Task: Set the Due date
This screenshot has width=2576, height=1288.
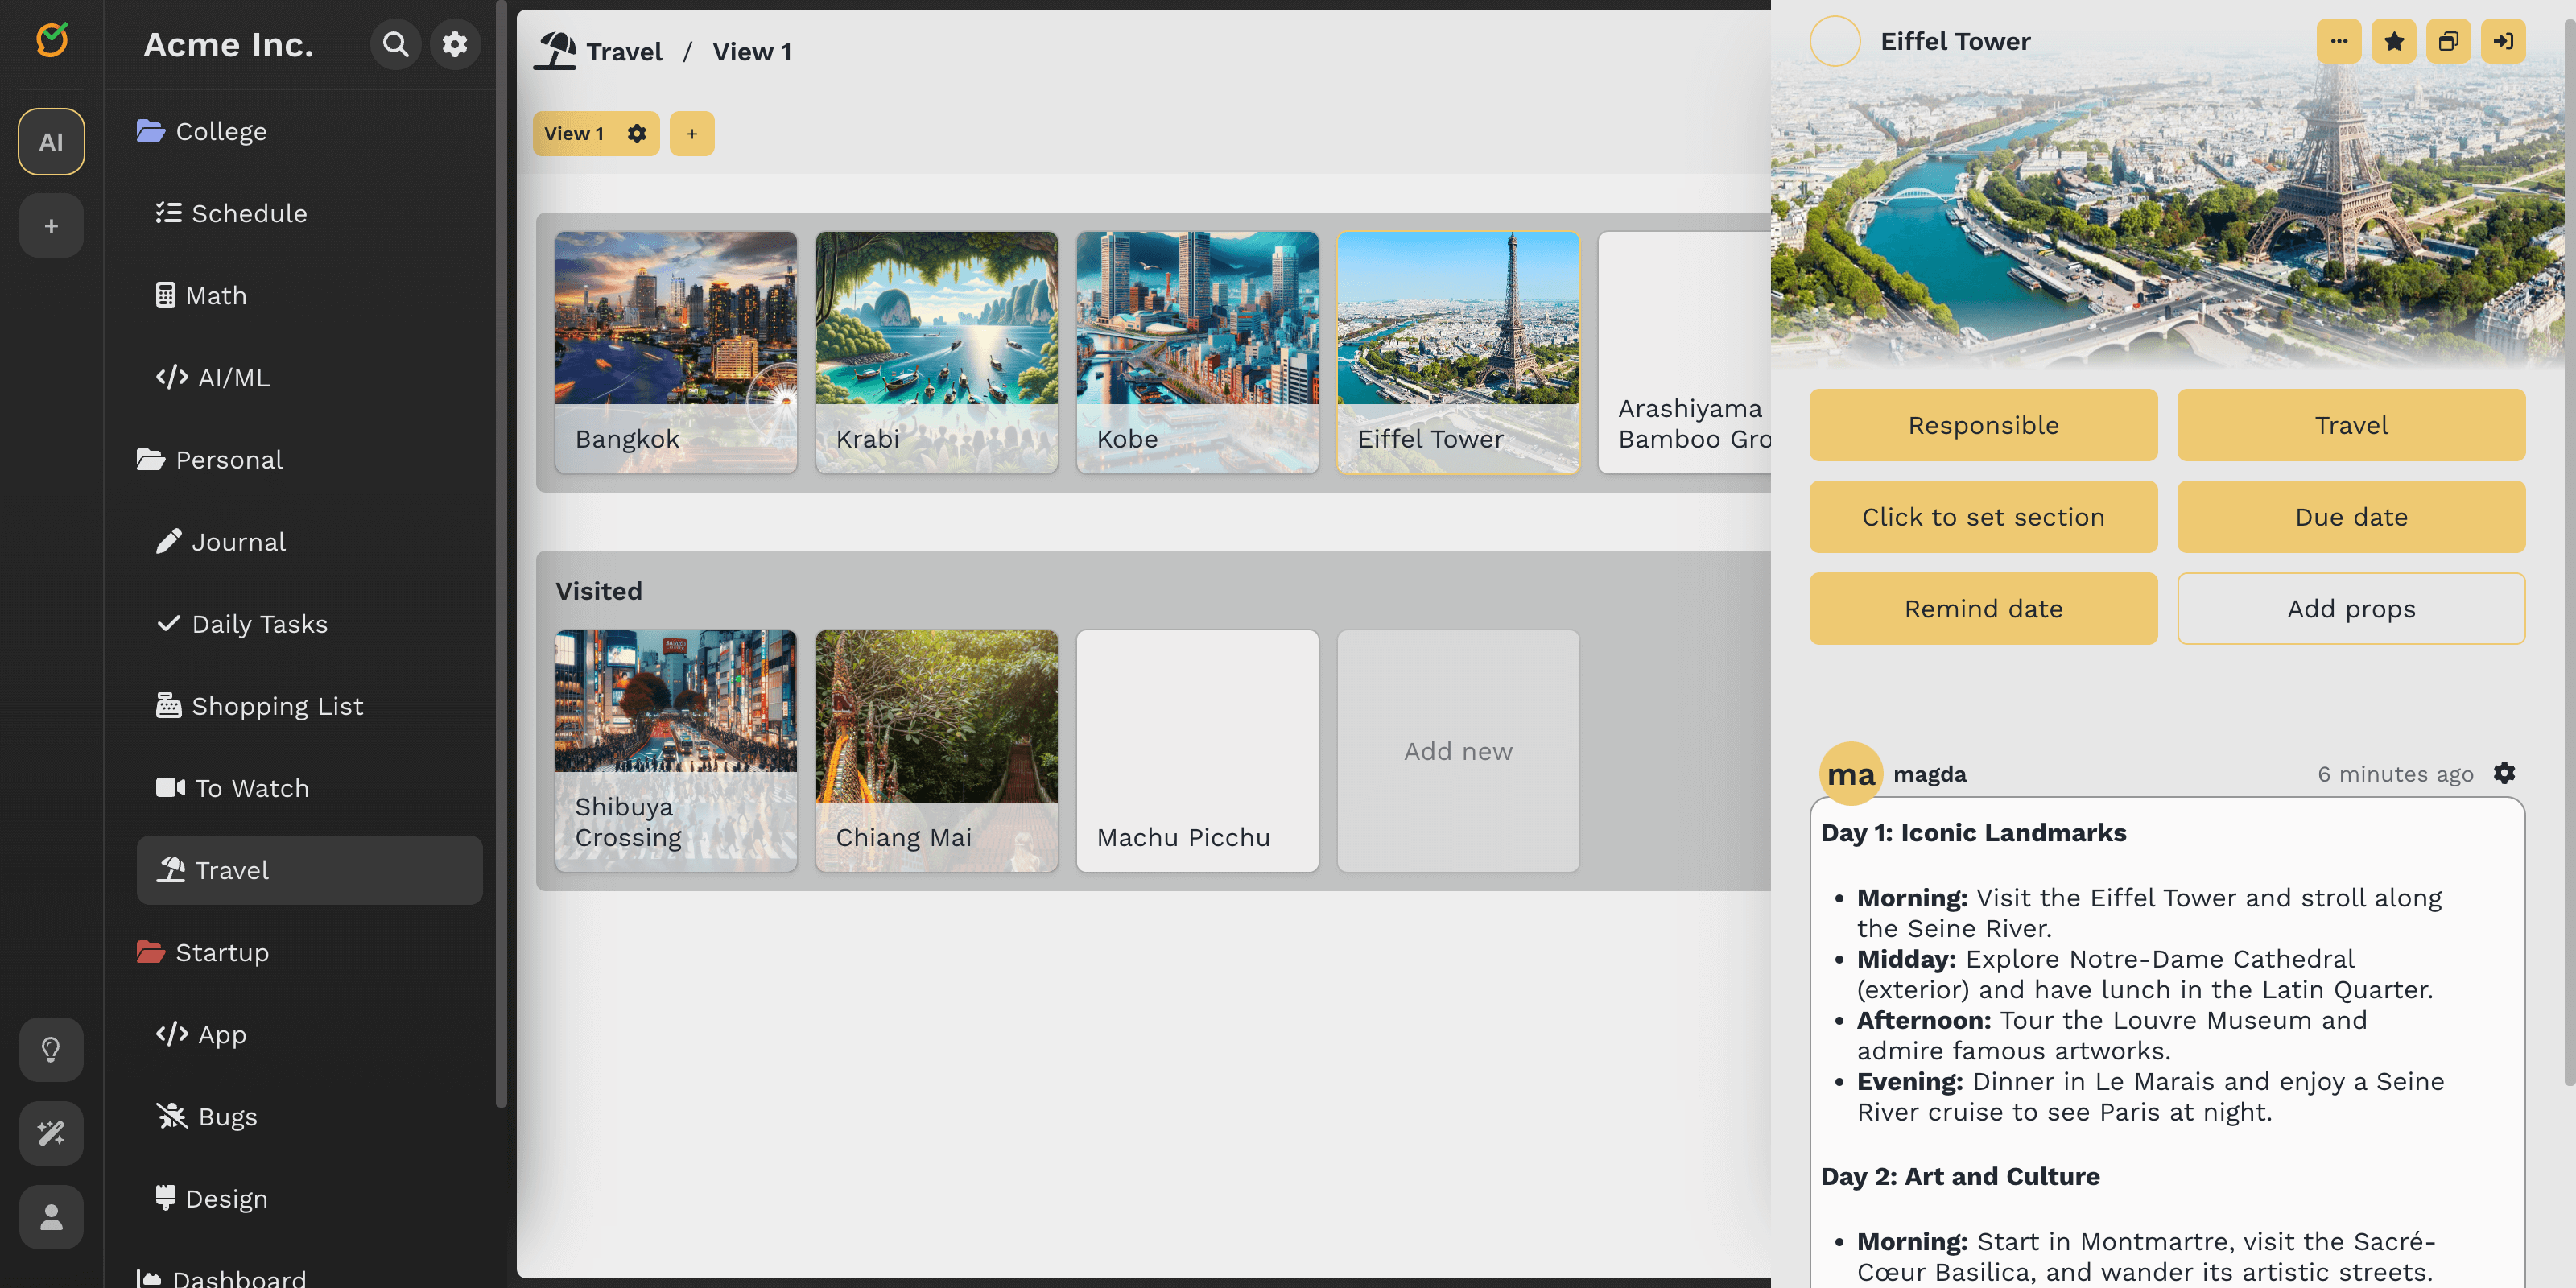Action: pos(2351,517)
